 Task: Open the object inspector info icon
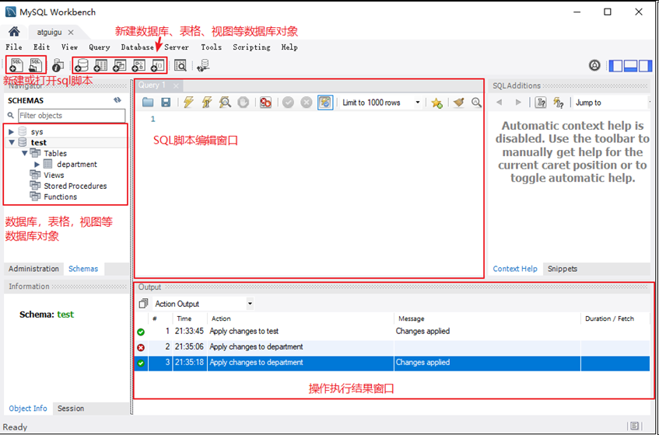[58, 65]
